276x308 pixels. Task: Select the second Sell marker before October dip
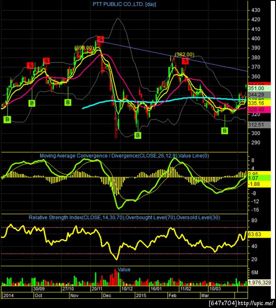pos(46,61)
